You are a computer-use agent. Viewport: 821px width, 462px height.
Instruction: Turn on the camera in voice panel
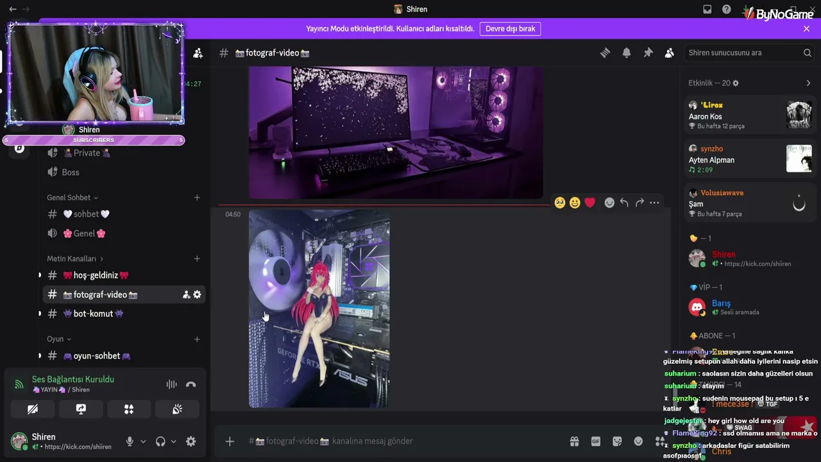[x=33, y=409]
